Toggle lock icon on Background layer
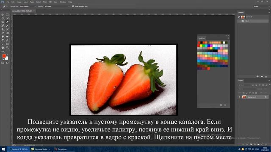The height and width of the screenshot is (152, 271). 265,97
